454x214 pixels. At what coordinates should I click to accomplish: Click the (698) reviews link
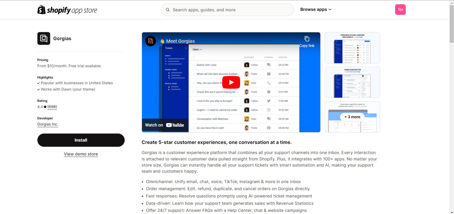coord(52,107)
